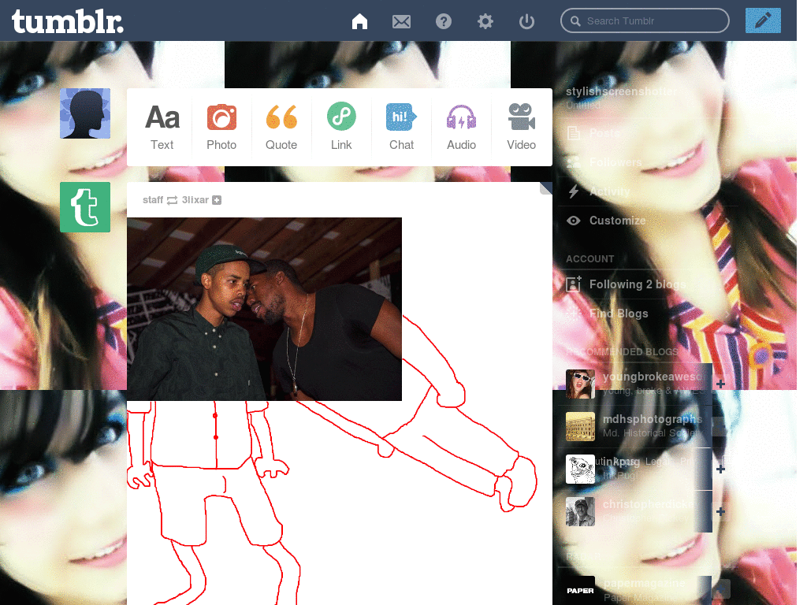Click the folded corner of the post
Image resolution: width=807 pixels, height=605 pixels.
click(x=545, y=187)
